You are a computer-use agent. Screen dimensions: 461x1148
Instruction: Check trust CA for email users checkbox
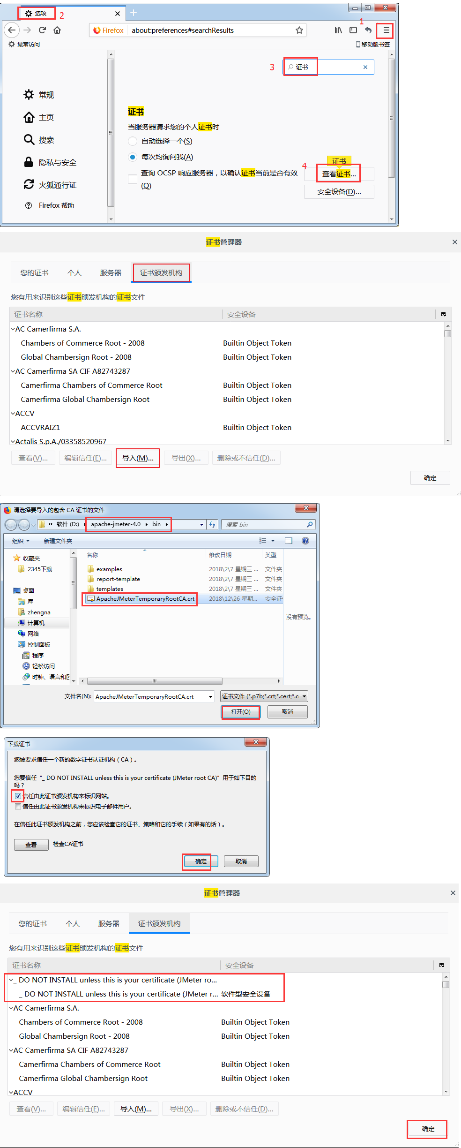(18, 807)
